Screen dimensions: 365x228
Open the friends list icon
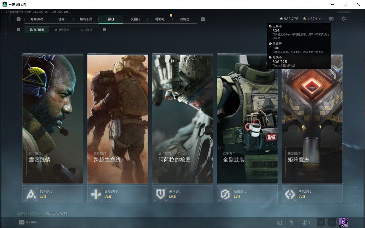tap(306, 222)
